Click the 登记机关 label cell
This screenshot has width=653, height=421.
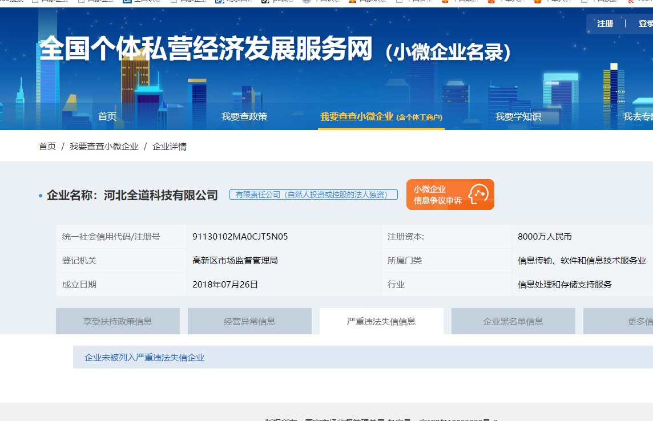pyautogui.click(x=121, y=261)
